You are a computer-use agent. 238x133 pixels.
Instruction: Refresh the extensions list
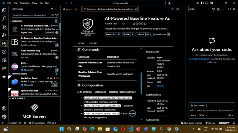click(x=52, y=9)
